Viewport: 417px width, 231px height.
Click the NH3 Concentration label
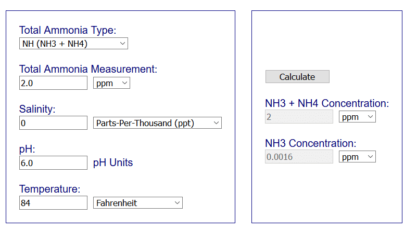310,143
